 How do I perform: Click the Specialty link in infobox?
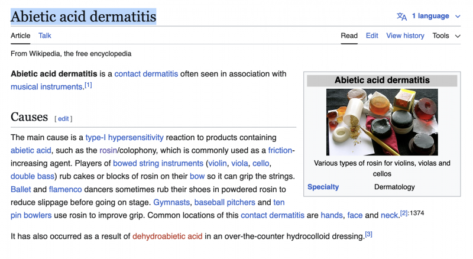point(323,187)
